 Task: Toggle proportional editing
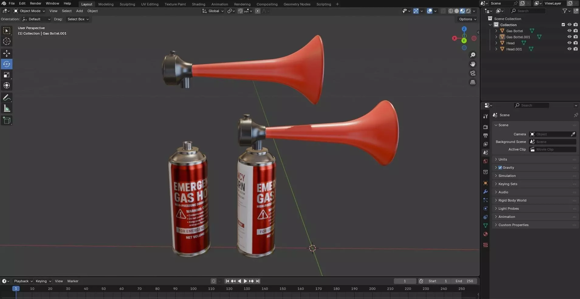pos(258,11)
